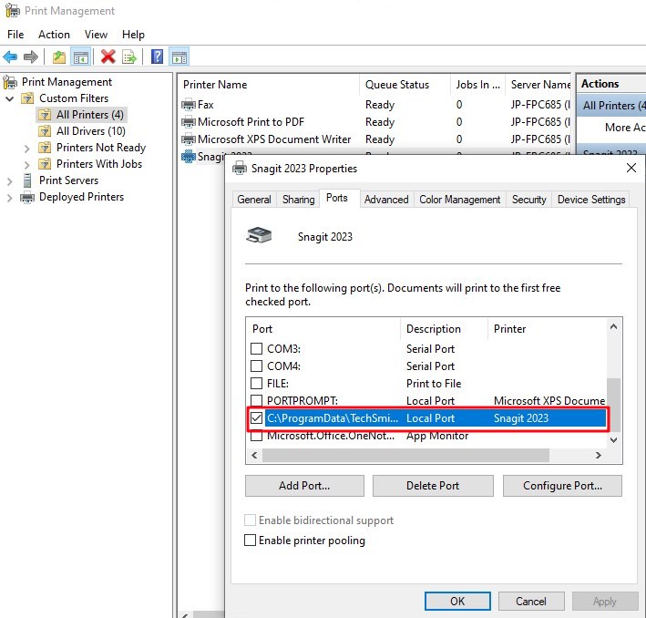Switch to the General tab
646x618 pixels.
coord(254,200)
